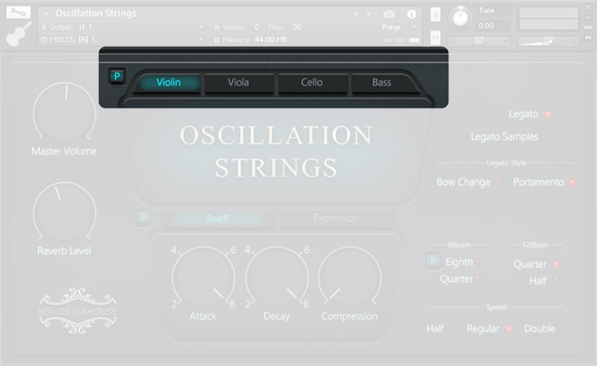Viewport: 597px width, 366px height.
Task: Click the output volume slider
Action: tap(549, 41)
